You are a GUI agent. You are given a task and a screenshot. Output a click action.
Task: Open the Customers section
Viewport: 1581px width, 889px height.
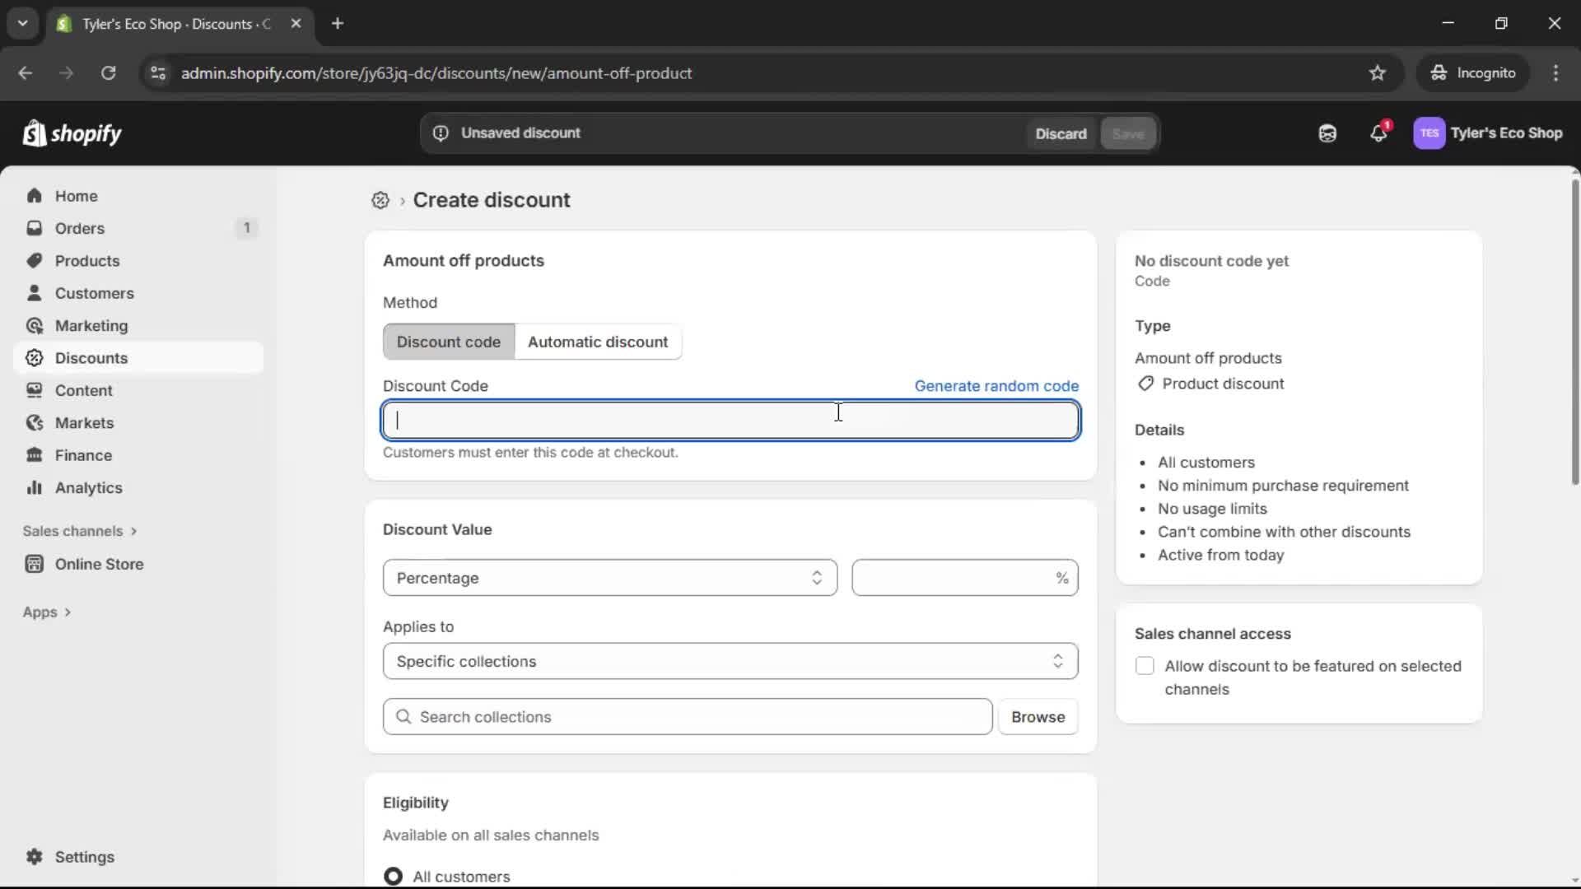point(95,293)
